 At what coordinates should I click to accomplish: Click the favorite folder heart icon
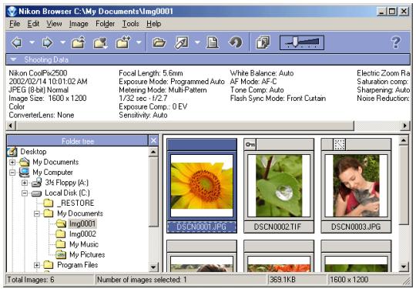point(100,42)
